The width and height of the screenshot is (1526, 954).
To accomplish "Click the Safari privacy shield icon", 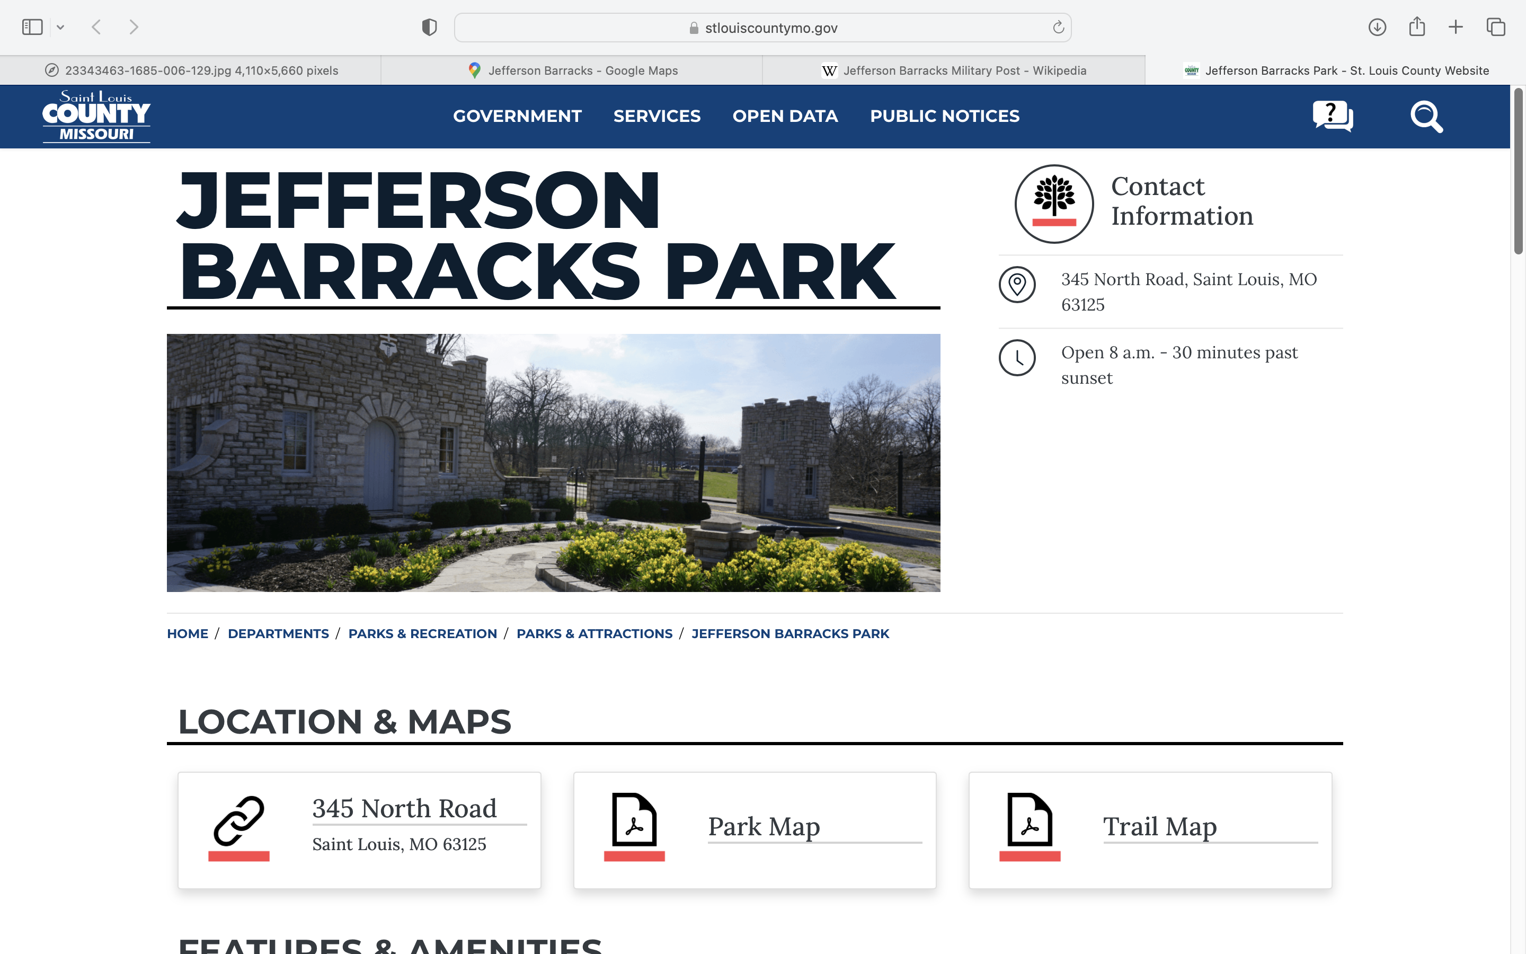I will click(429, 27).
